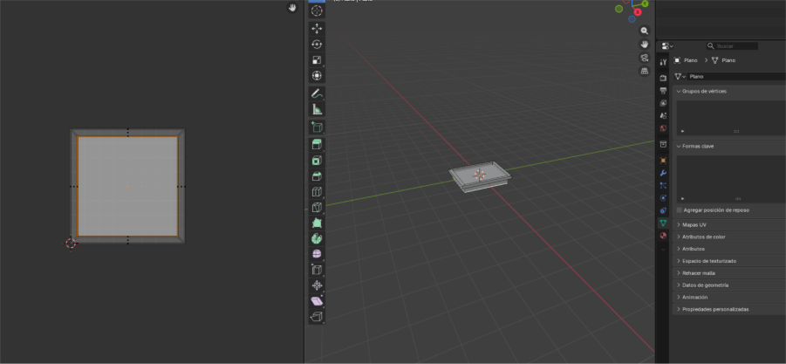The image size is (786, 364).
Task: Switch perspective/orthographic with grid icon
Action: point(645,72)
